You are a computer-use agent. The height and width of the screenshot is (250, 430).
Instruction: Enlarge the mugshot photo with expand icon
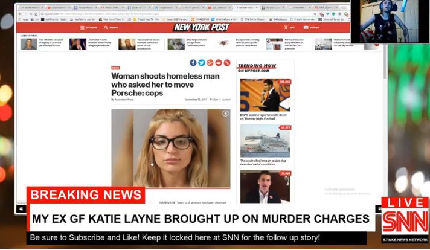225,114
